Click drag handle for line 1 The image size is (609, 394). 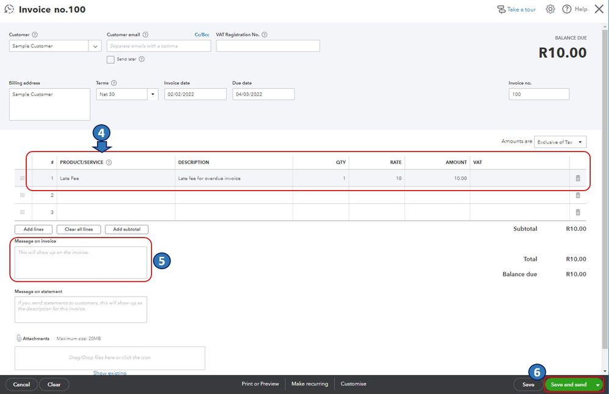tap(23, 178)
